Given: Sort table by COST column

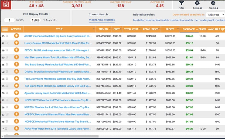Looking at the screenshot, I should pos(117,29).
